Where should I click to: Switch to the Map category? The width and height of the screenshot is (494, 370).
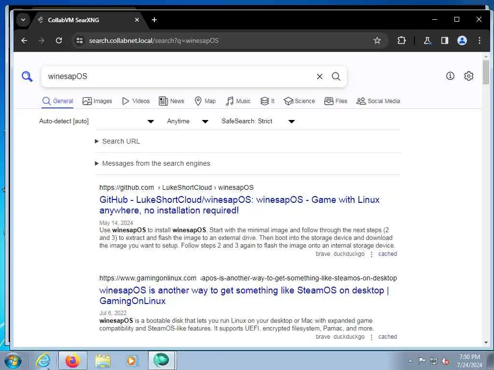tap(205, 101)
